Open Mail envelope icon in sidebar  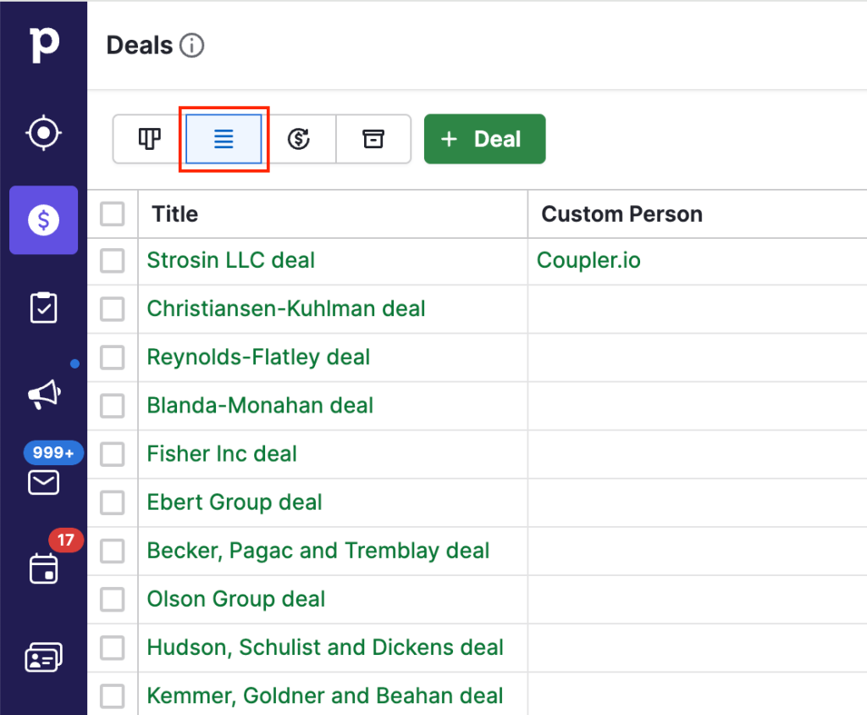coord(44,483)
